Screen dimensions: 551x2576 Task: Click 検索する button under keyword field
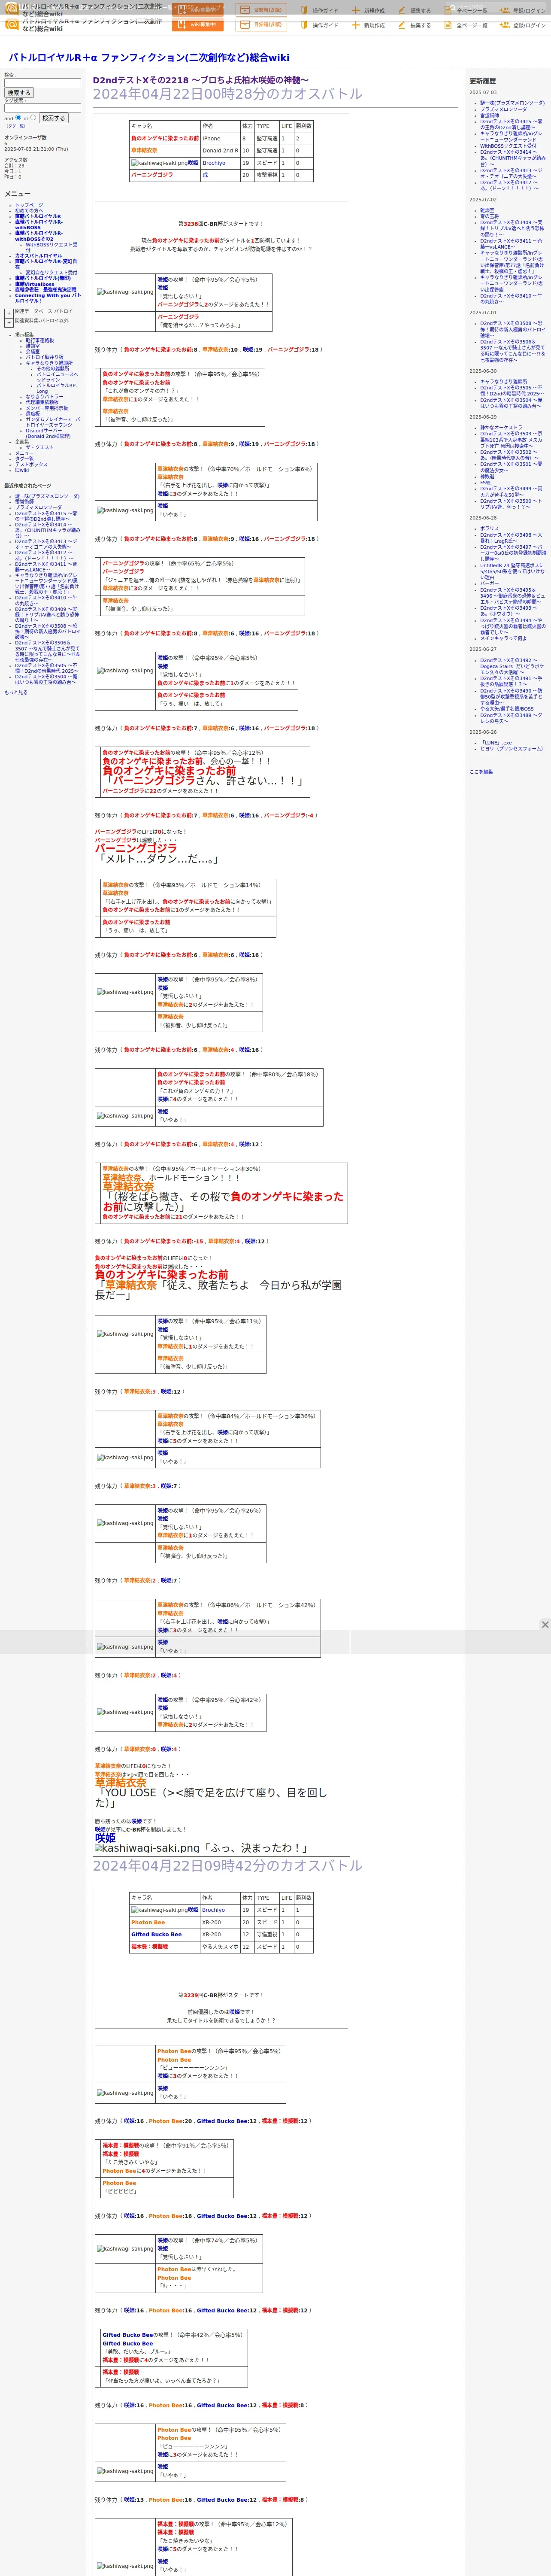pos(19,93)
